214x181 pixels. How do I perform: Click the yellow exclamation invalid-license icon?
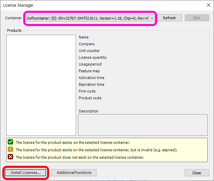click(x=10, y=150)
